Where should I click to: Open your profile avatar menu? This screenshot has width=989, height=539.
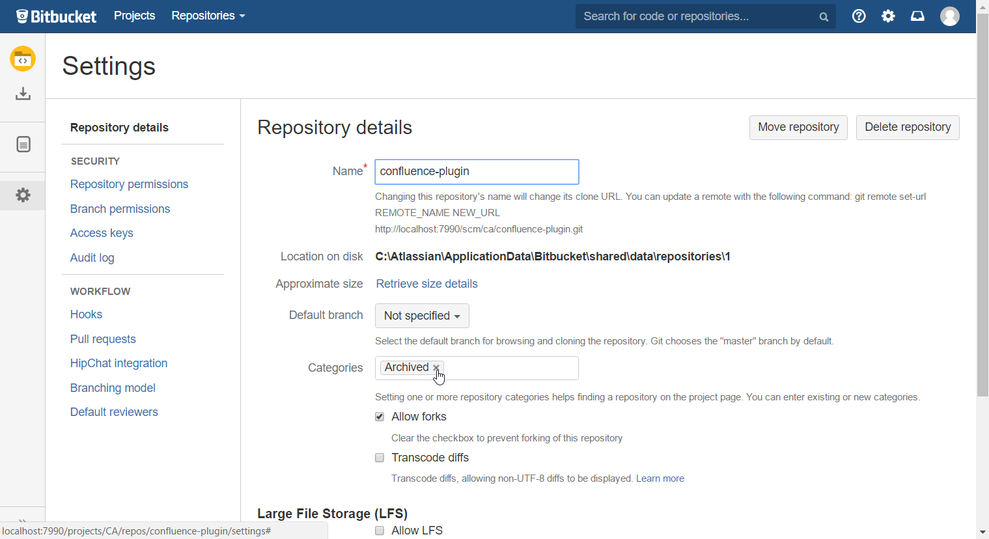coord(949,16)
